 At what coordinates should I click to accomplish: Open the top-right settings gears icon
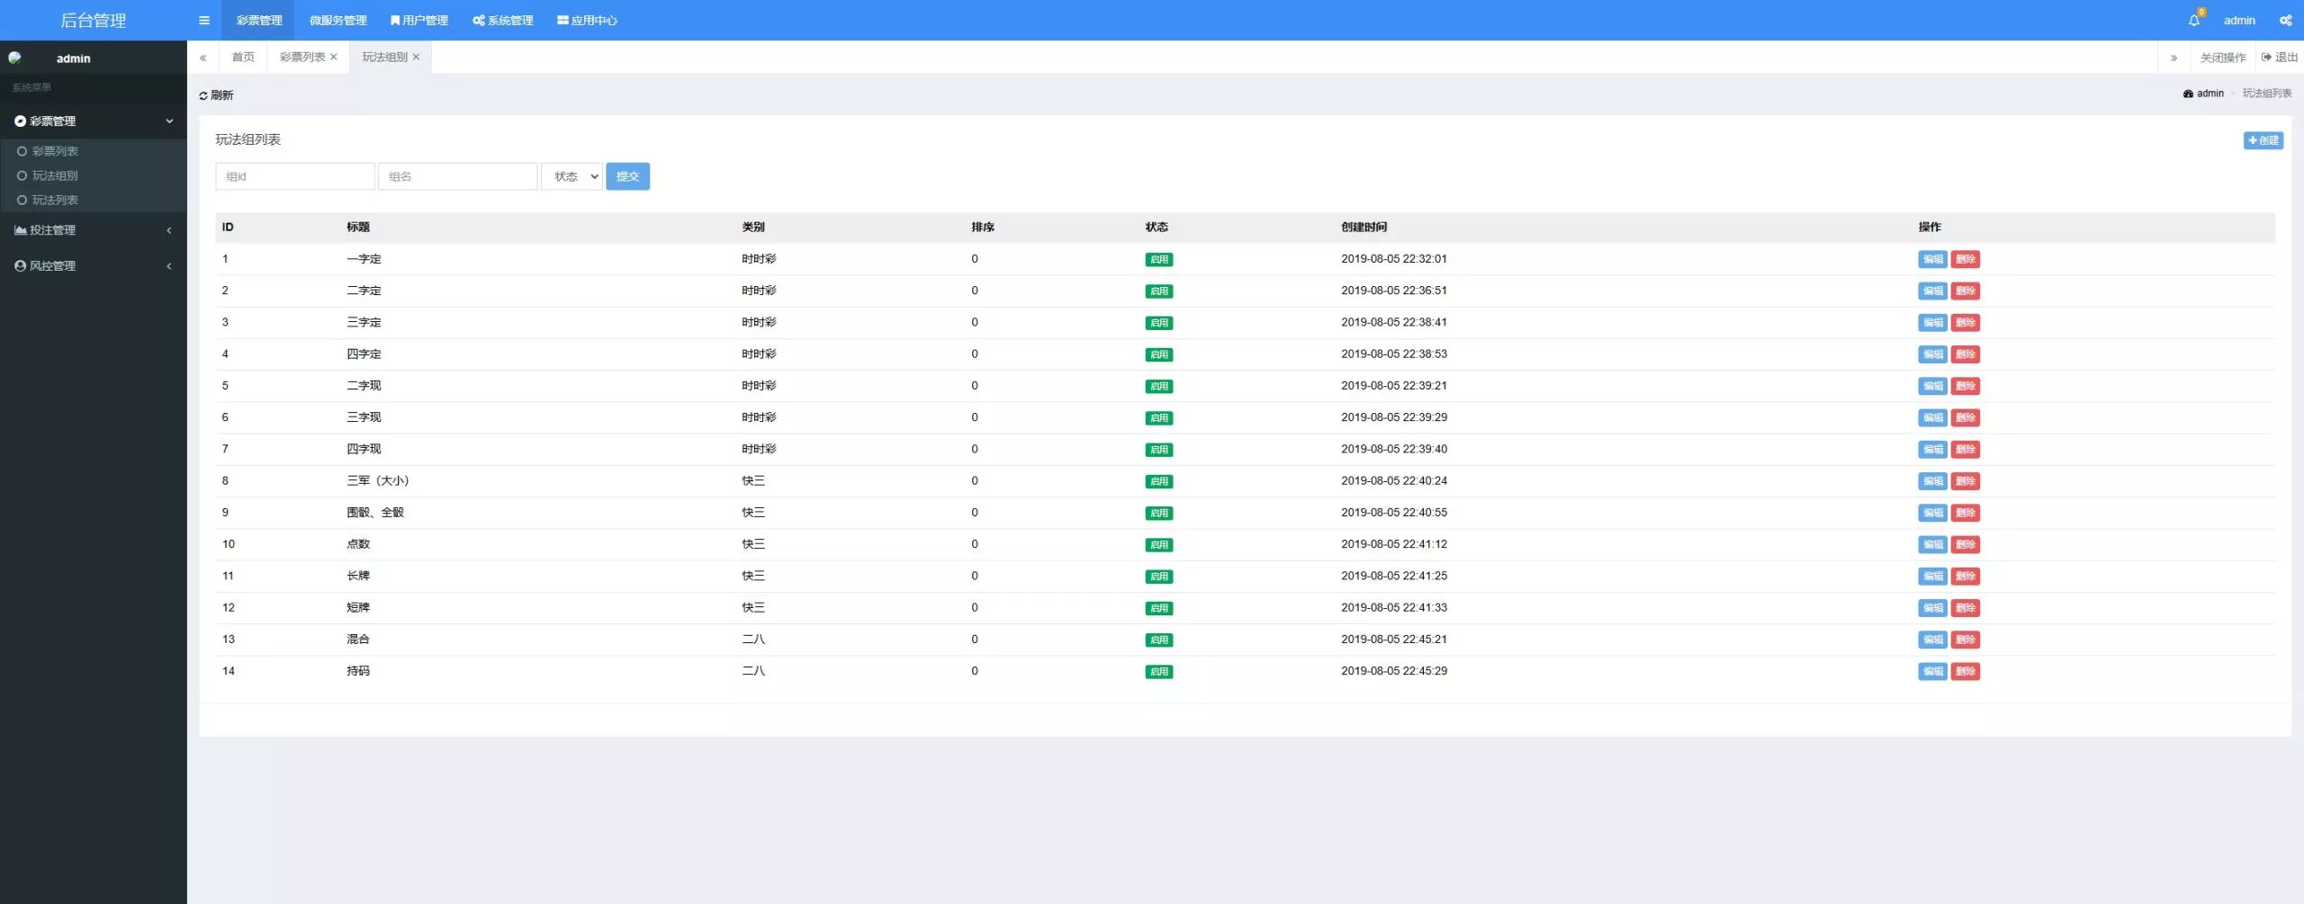tap(2285, 20)
